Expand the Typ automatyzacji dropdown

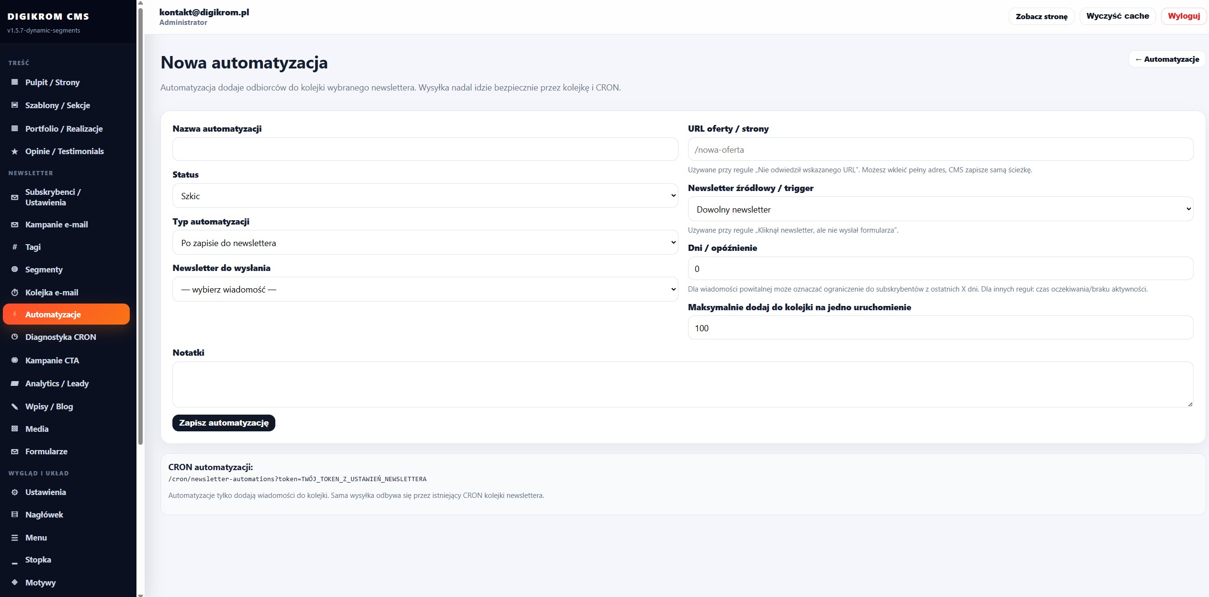425,243
